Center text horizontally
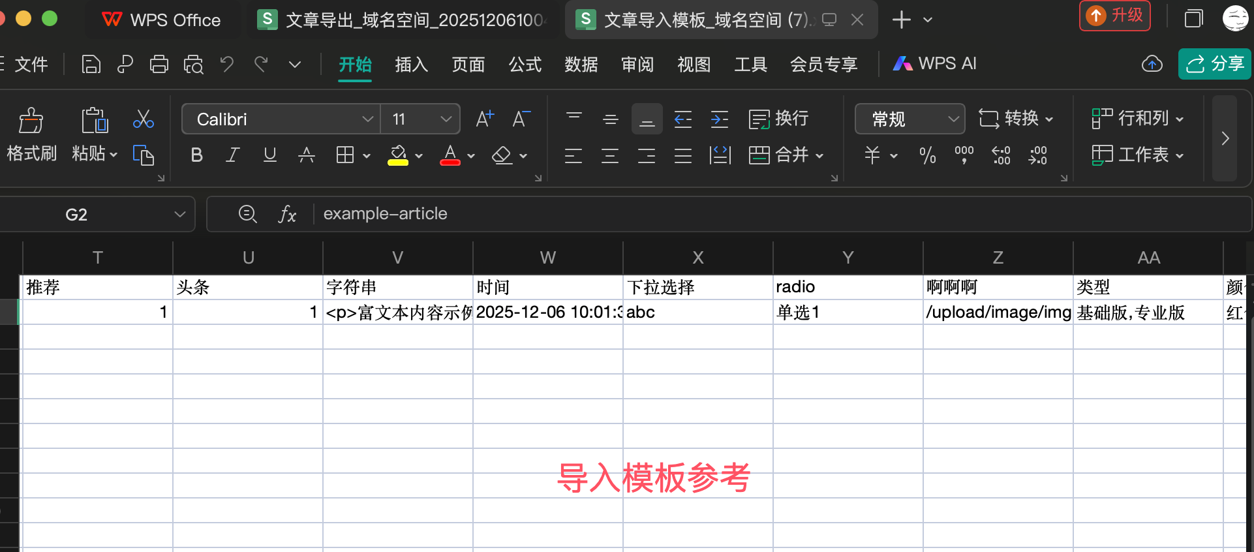 [610, 155]
